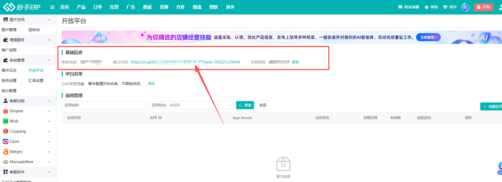Click the 图片空间 image icon
The width and height of the screenshot is (502, 182).
6,20
